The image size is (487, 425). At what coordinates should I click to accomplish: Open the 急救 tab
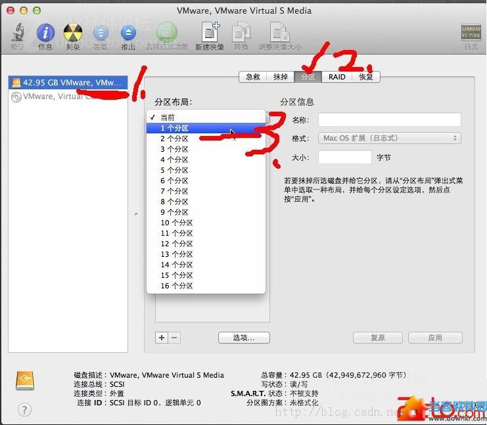[x=253, y=77]
